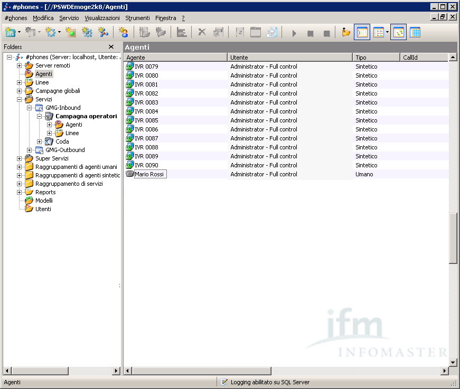Click the blank window toolbar icon
The image size is (460, 389).
click(x=256, y=32)
